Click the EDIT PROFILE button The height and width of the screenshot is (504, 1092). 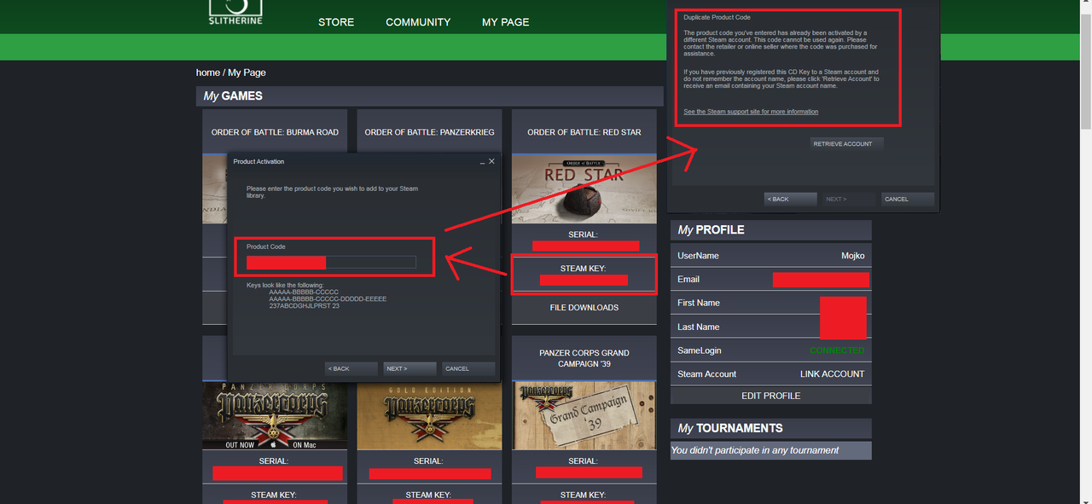pos(771,396)
